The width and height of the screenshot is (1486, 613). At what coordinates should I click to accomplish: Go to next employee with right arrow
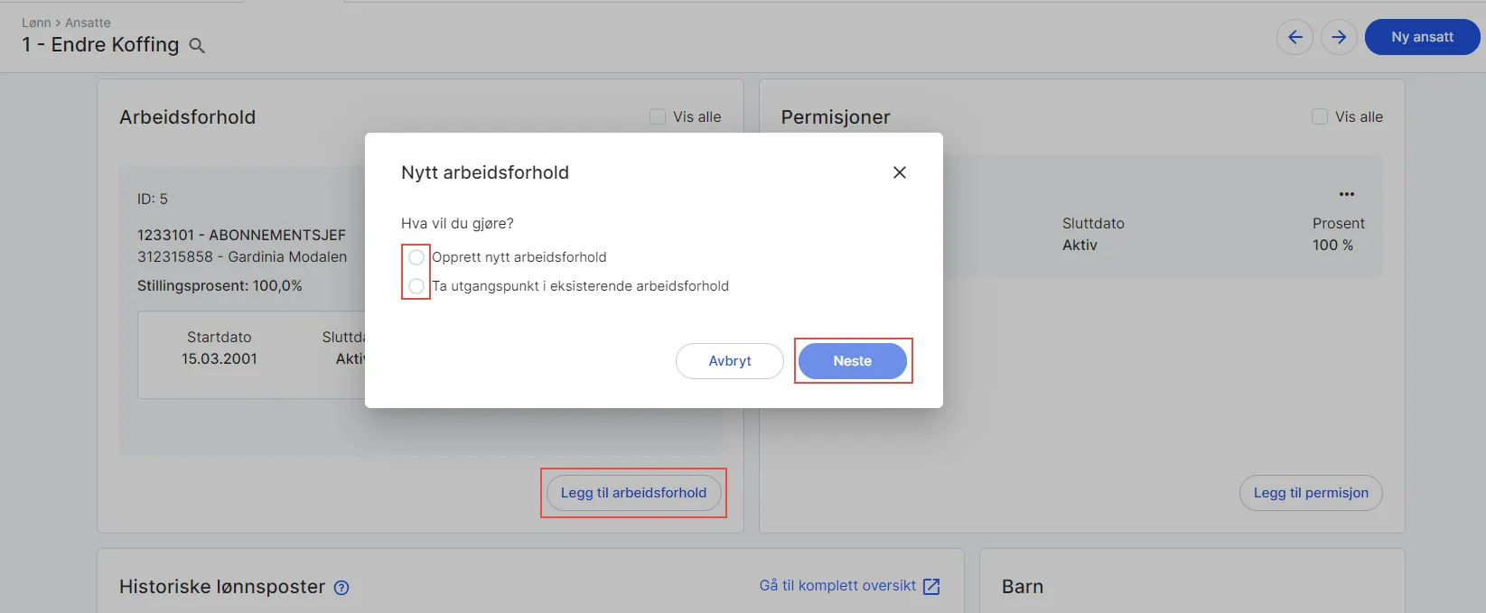(x=1339, y=37)
